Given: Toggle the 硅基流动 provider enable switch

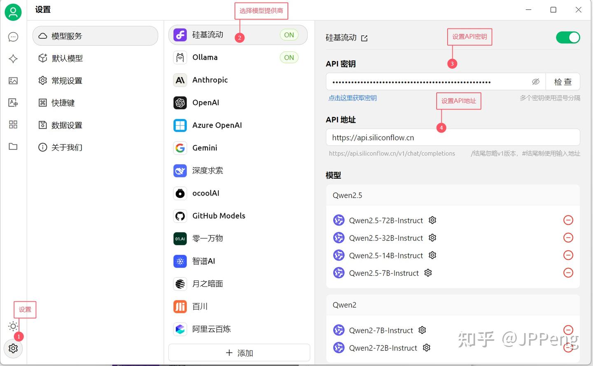Looking at the screenshot, I should [568, 37].
